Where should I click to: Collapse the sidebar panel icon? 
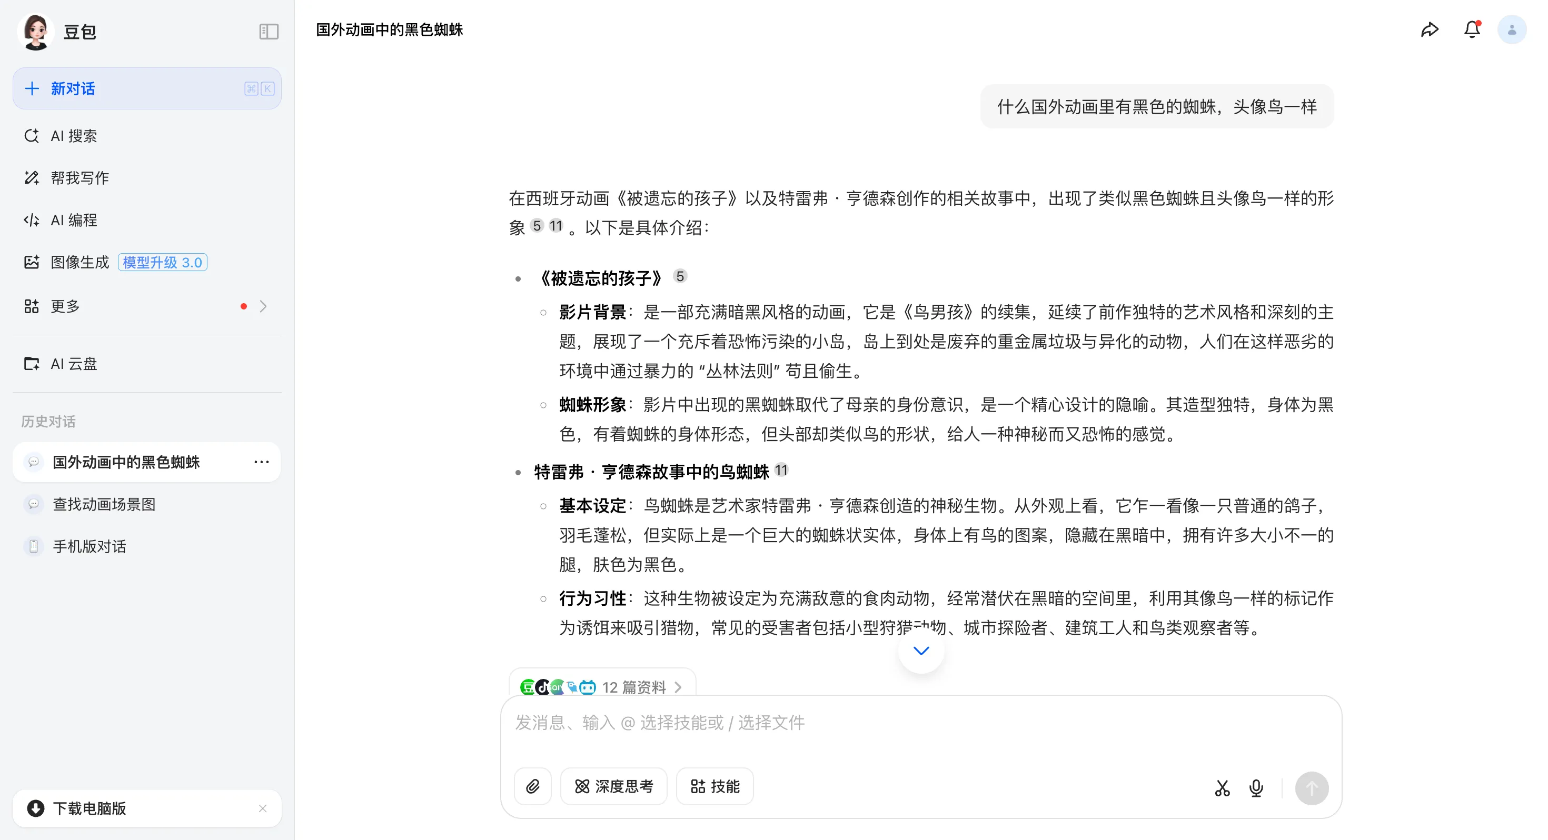tap(269, 31)
